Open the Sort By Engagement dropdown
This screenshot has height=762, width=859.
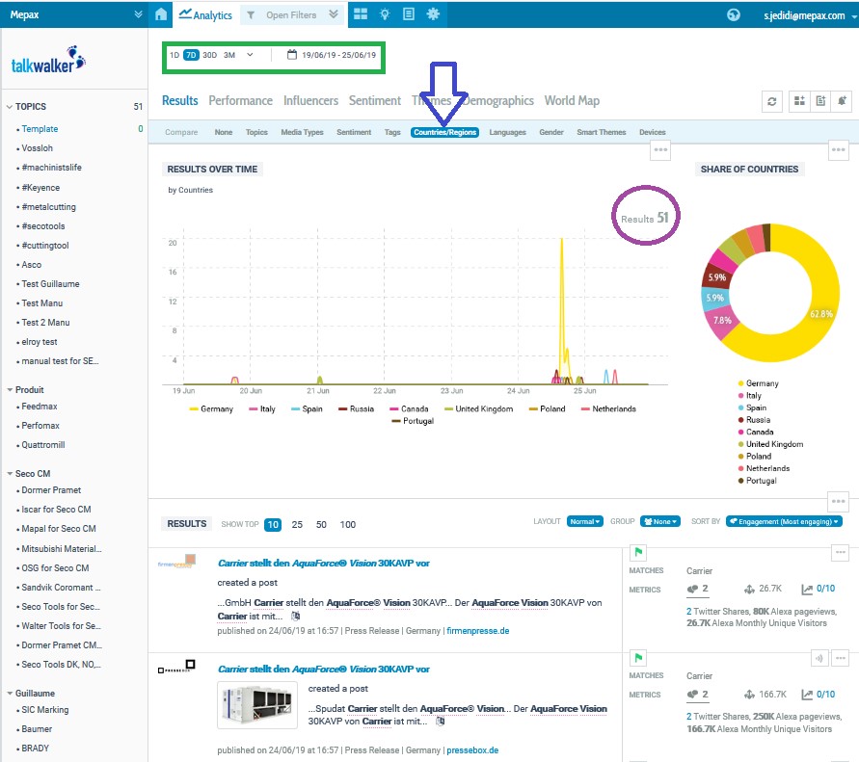(784, 521)
